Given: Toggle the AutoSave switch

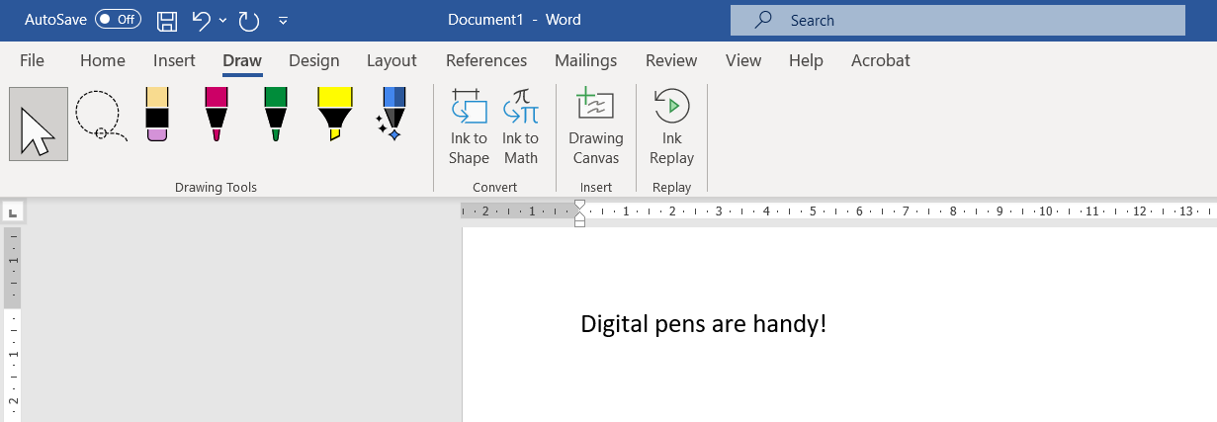Looking at the screenshot, I should click(x=118, y=20).
